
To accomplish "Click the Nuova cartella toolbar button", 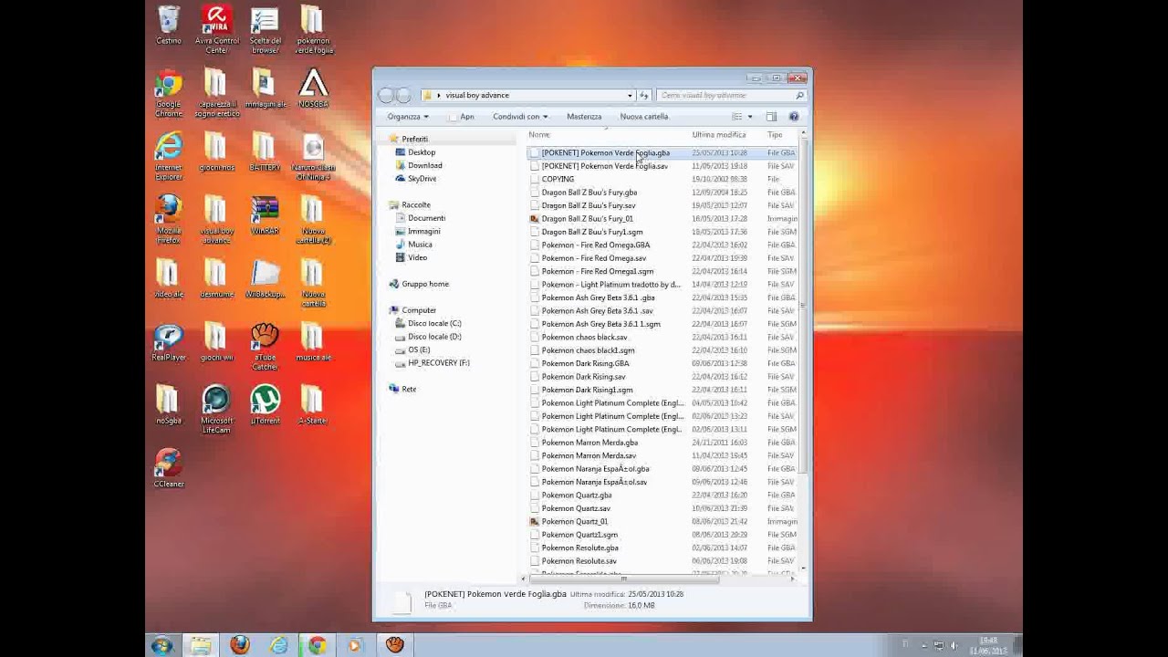I will (x=644, y=117).
